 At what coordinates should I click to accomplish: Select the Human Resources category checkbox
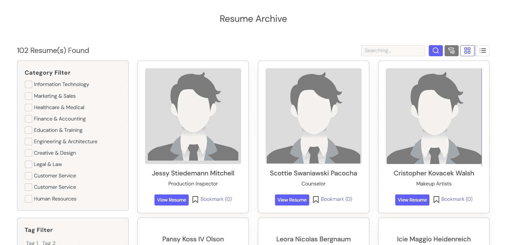pyautogui.click(x=29, y=199)
